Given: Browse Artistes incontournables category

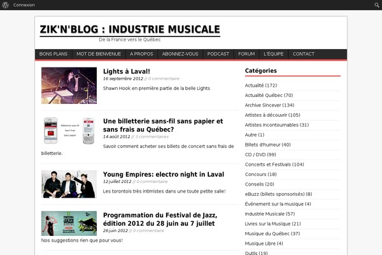Looking at the screenshot, I should (277, 125).
